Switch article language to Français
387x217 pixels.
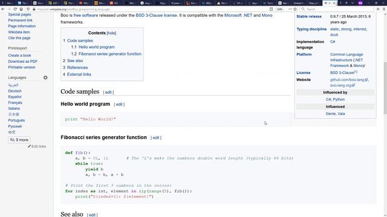[x=15, y=102]
